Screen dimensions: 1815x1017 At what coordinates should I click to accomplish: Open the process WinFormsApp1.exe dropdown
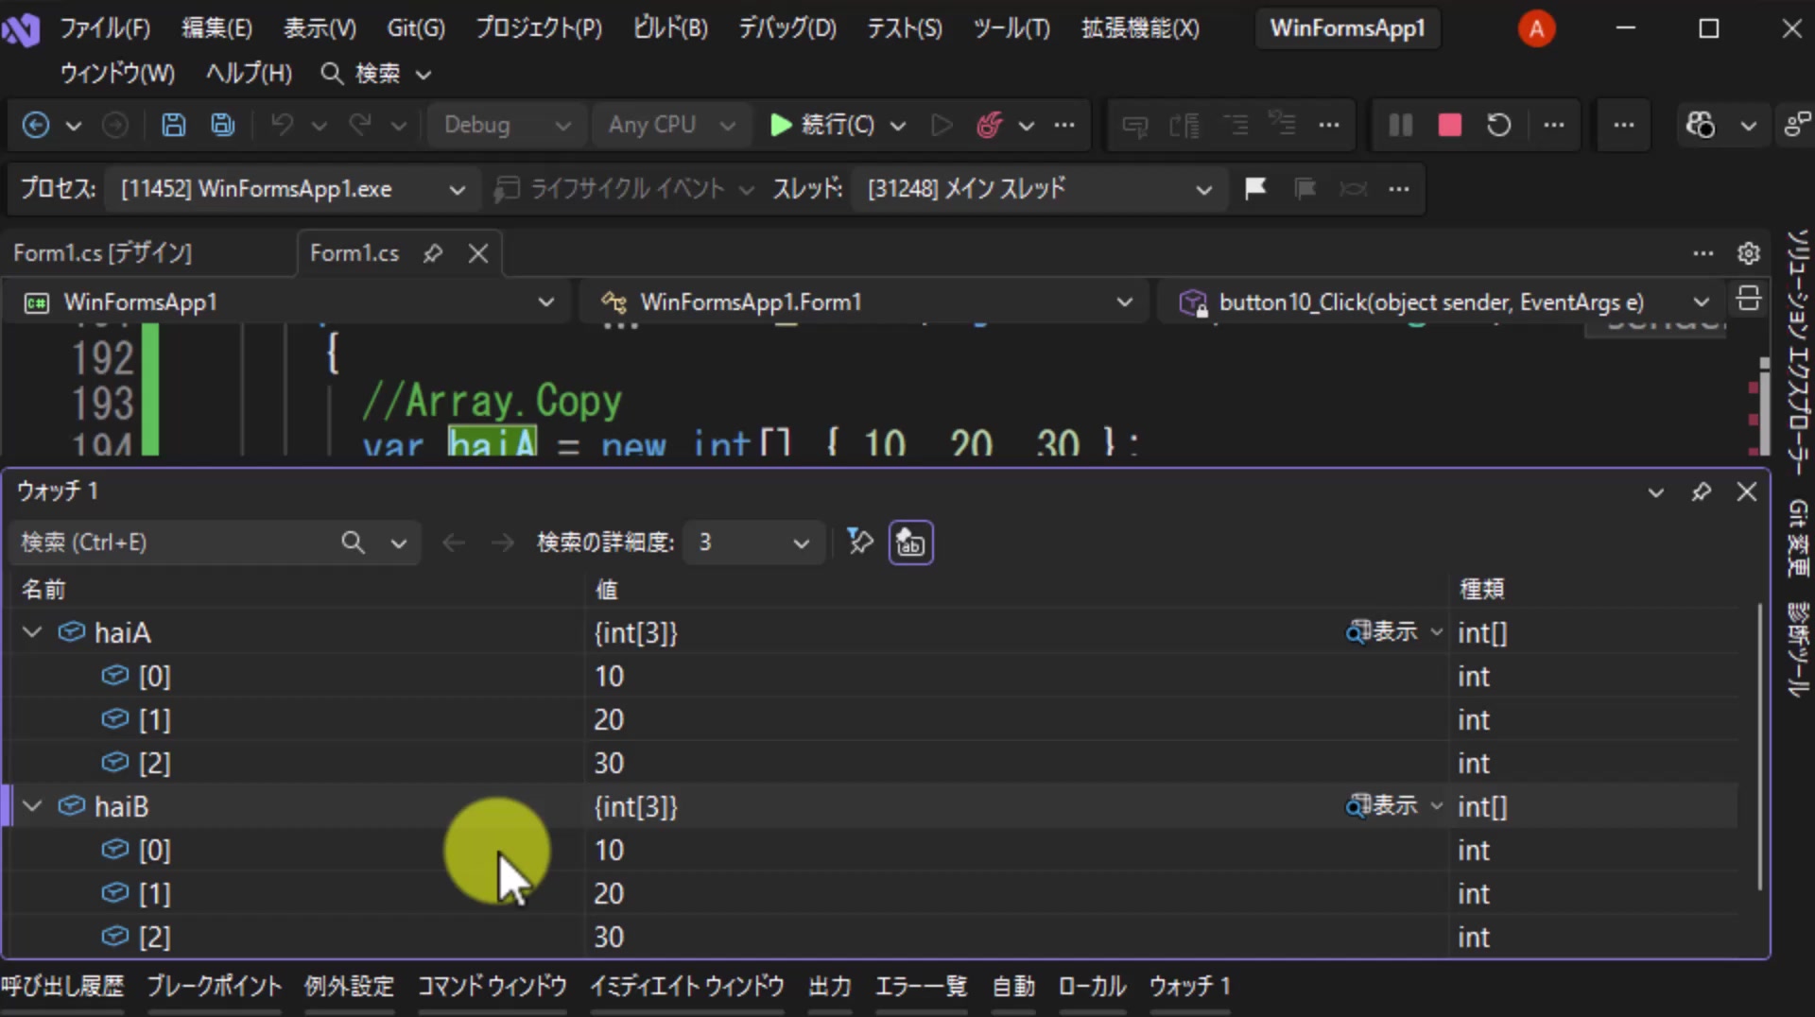click(294, 189)
